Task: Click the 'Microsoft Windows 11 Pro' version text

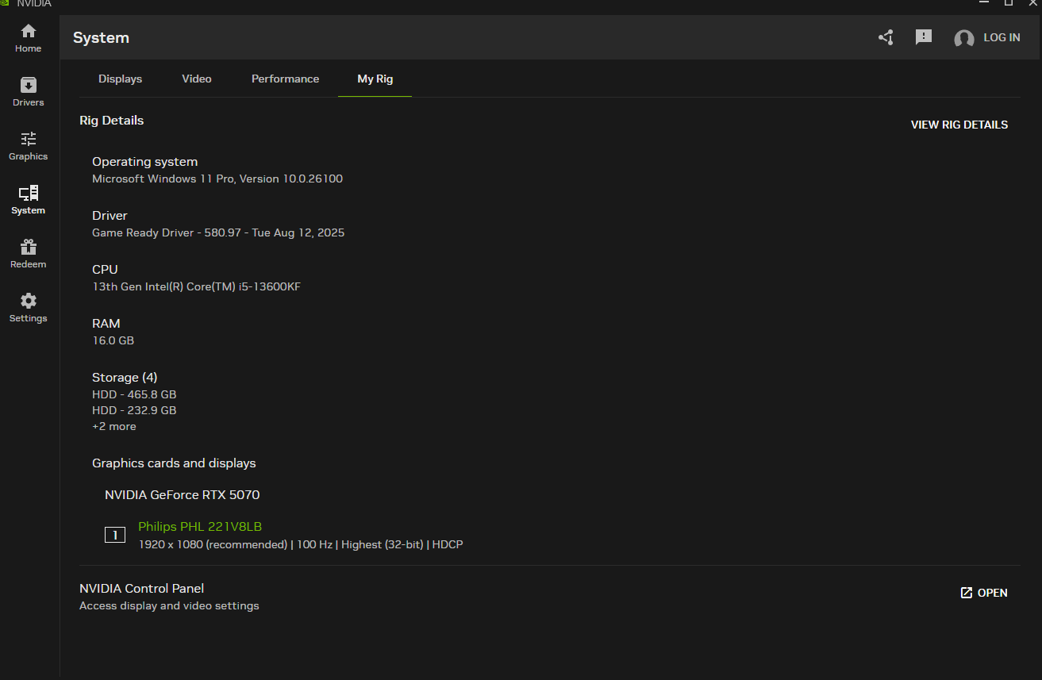Action: point(217,179)
